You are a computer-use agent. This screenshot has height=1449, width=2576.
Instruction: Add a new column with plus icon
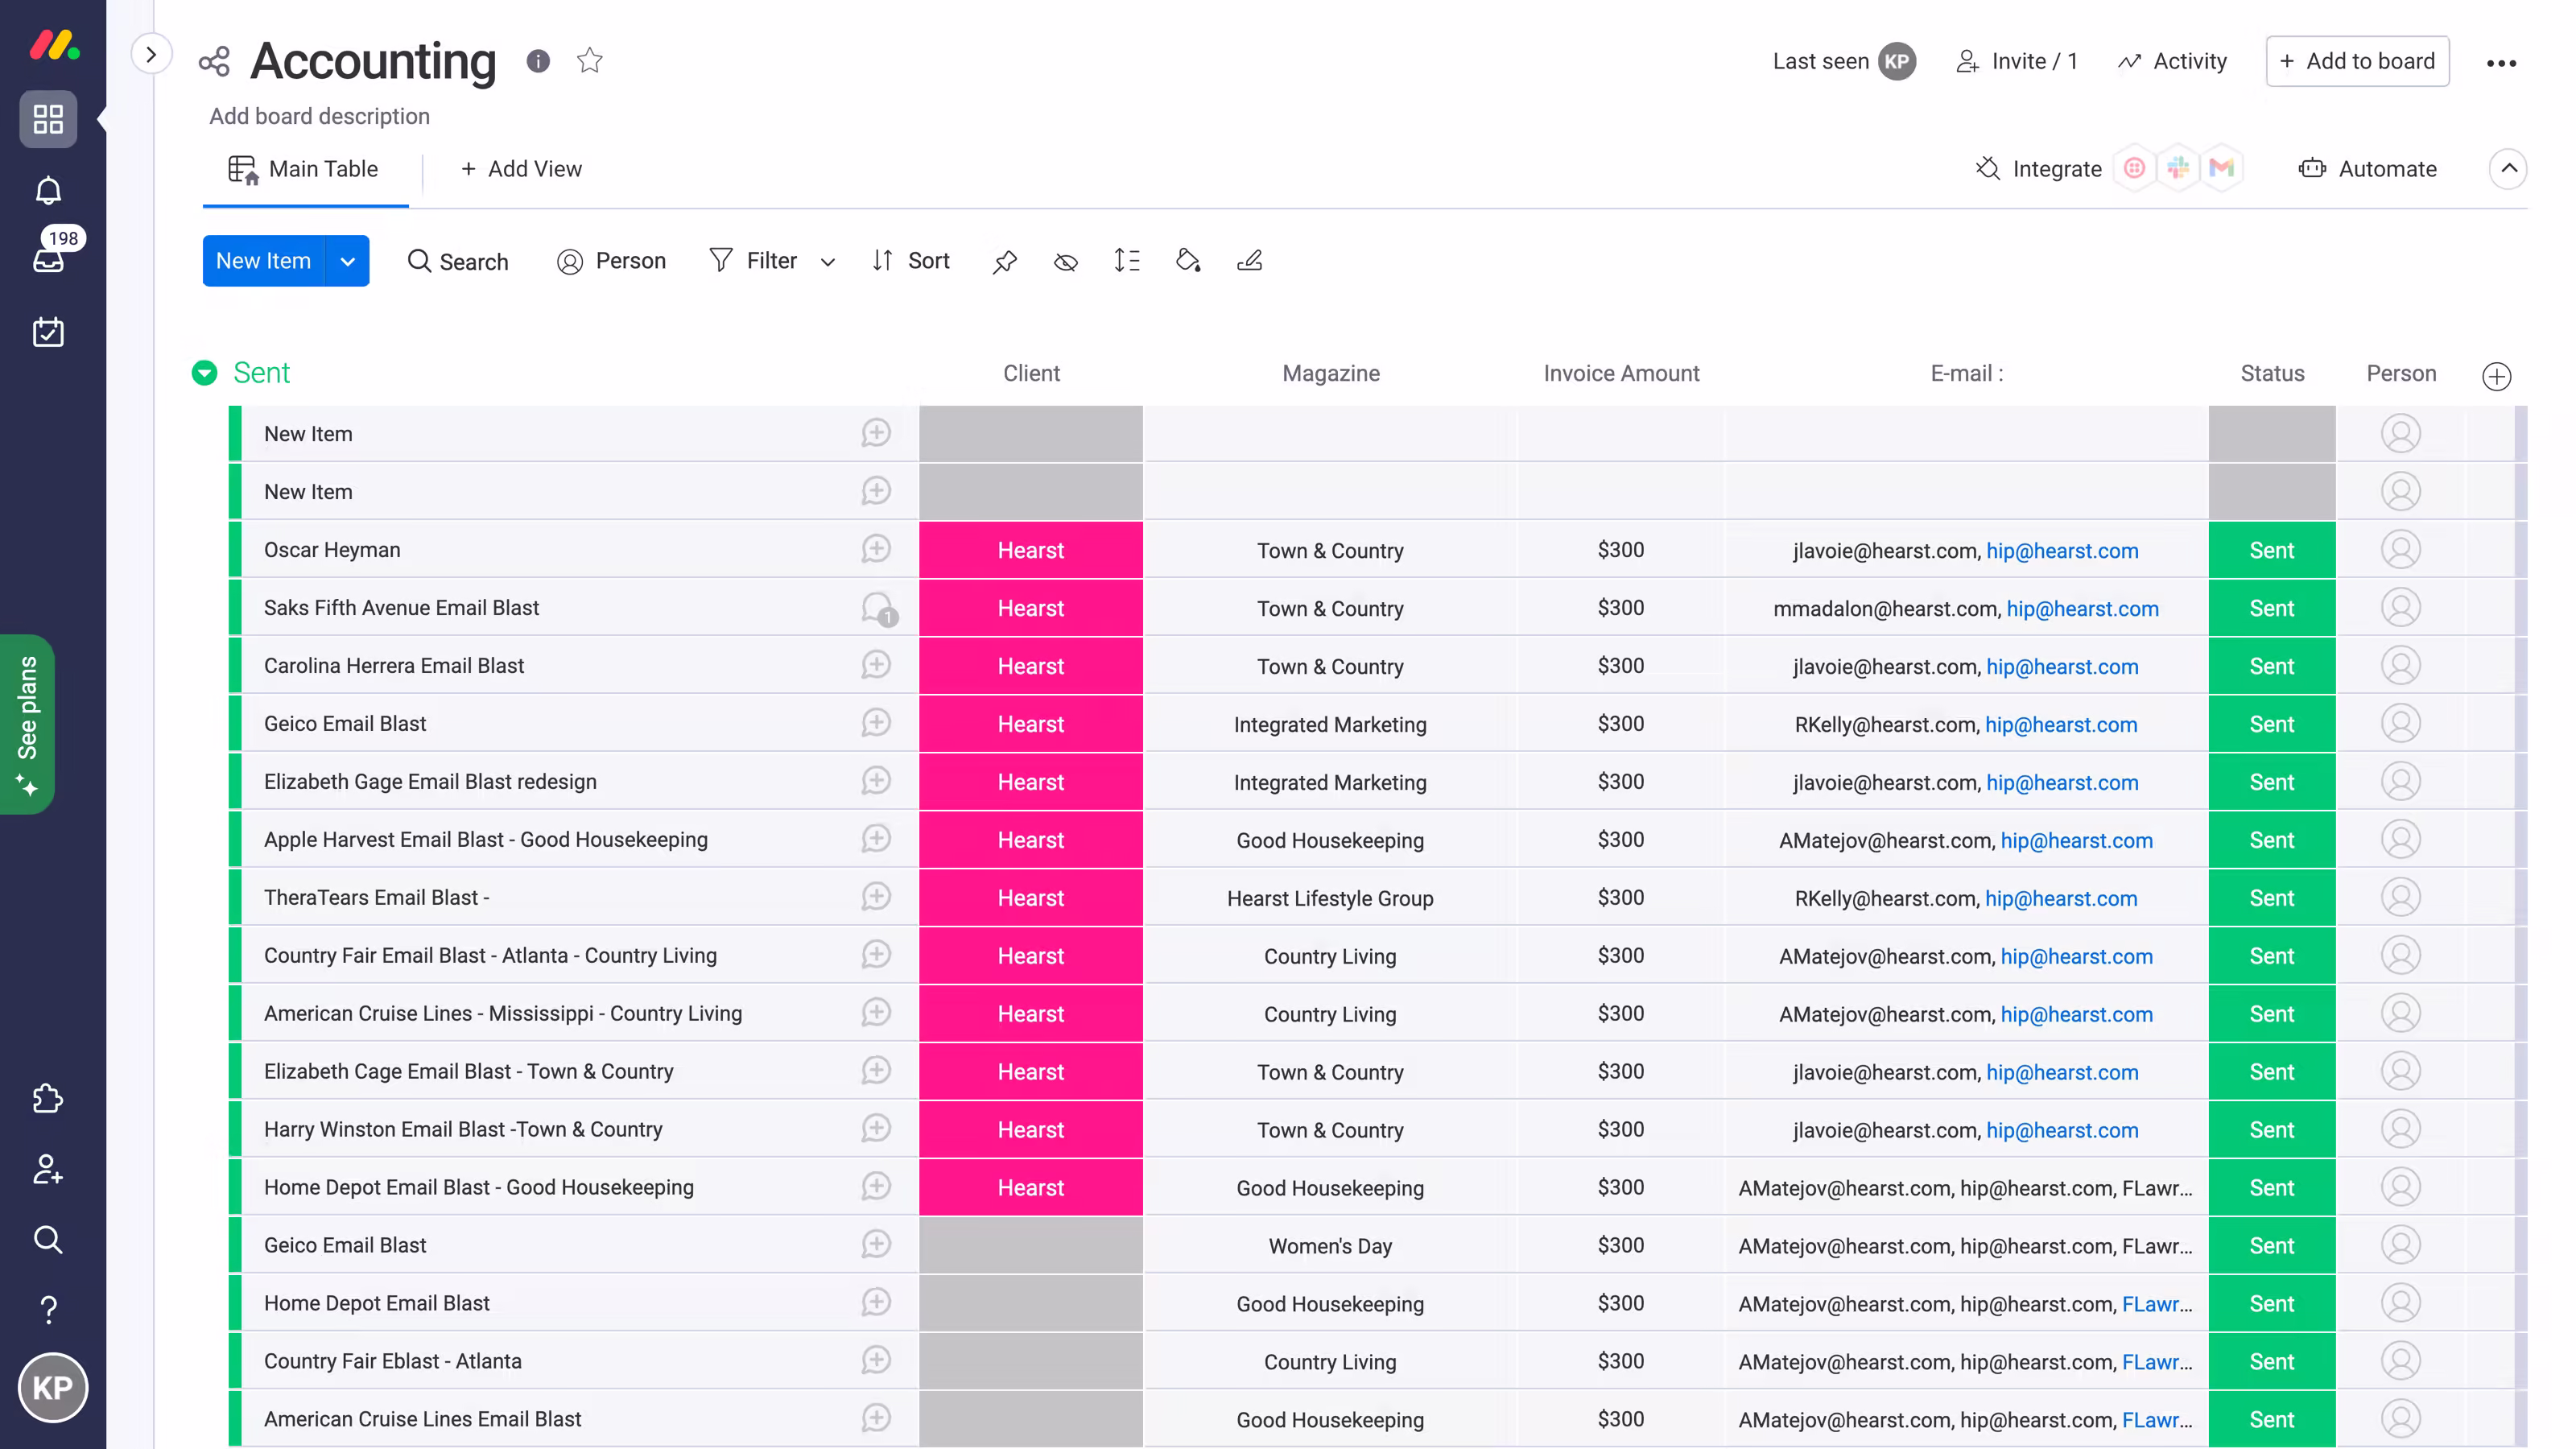2496,376
